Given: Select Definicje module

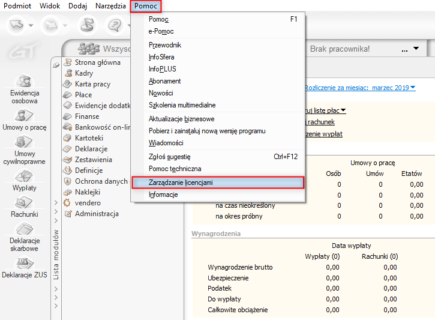Looking at the screenshot, I should click(x=83, y=171).
